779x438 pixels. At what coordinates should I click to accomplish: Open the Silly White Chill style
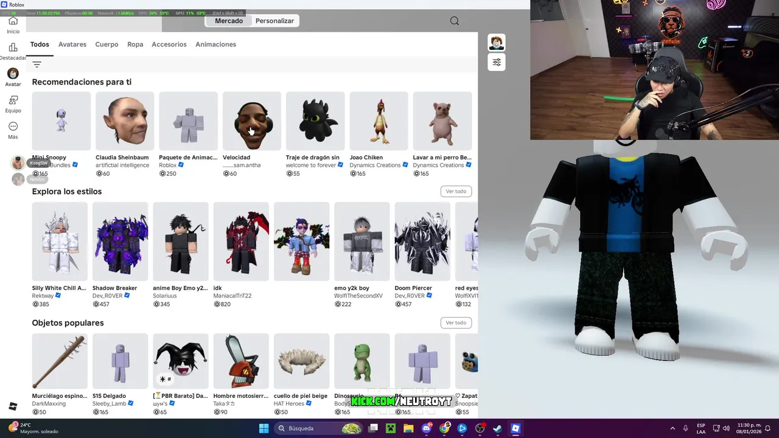(60, 242)
